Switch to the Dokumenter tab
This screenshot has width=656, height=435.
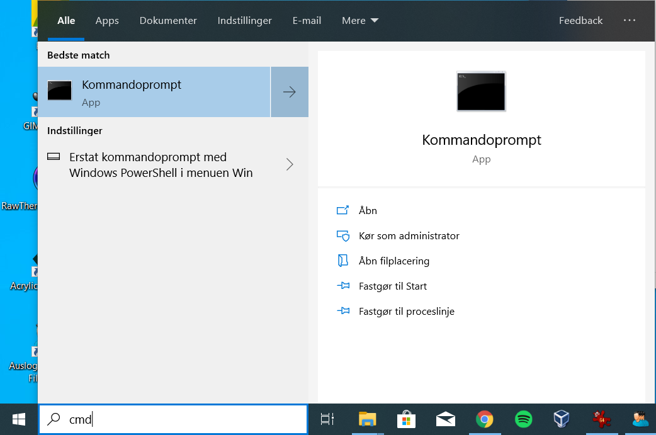point(168,20)
